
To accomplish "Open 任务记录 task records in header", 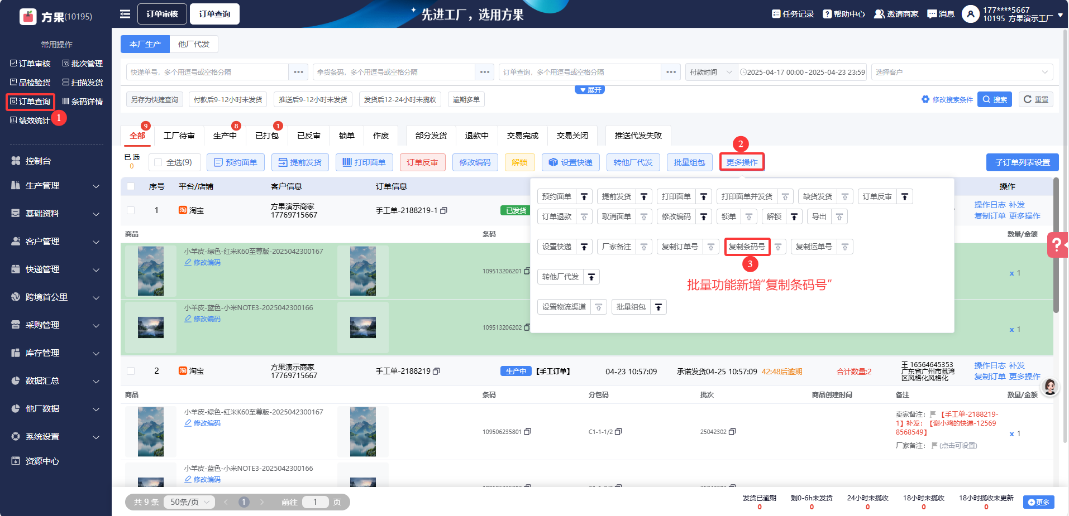I will [x=793, y=14].
